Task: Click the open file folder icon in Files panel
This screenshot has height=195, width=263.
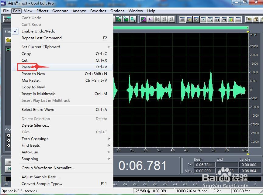Action: [8, 40]
